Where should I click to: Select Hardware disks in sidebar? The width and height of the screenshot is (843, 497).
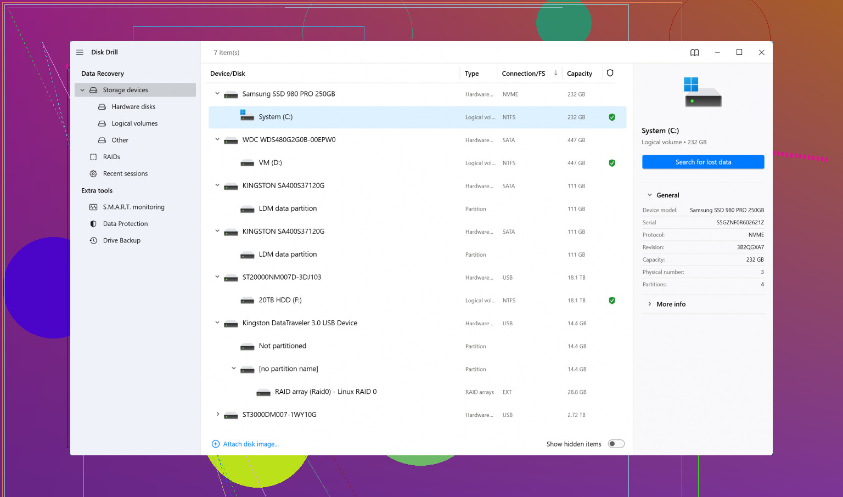[x=133, y=107]
